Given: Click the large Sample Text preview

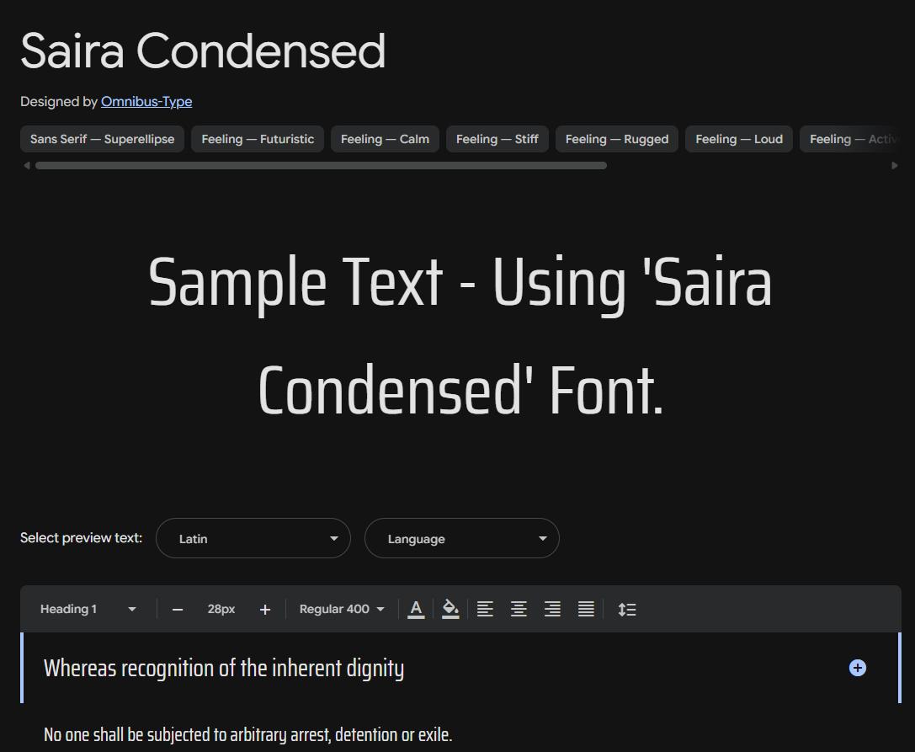Looking at the screenshot, I should click(460, 336).
